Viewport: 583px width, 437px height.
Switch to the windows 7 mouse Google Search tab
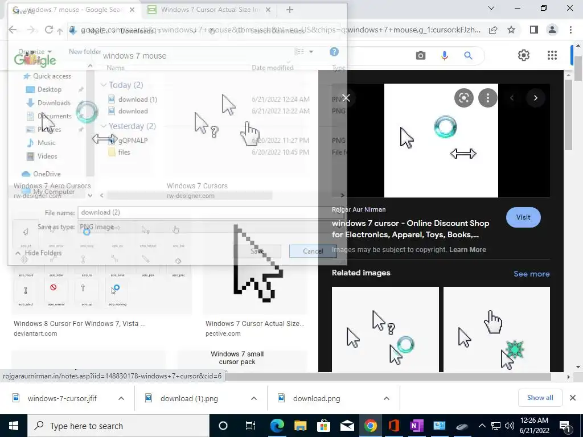point(75,10)
